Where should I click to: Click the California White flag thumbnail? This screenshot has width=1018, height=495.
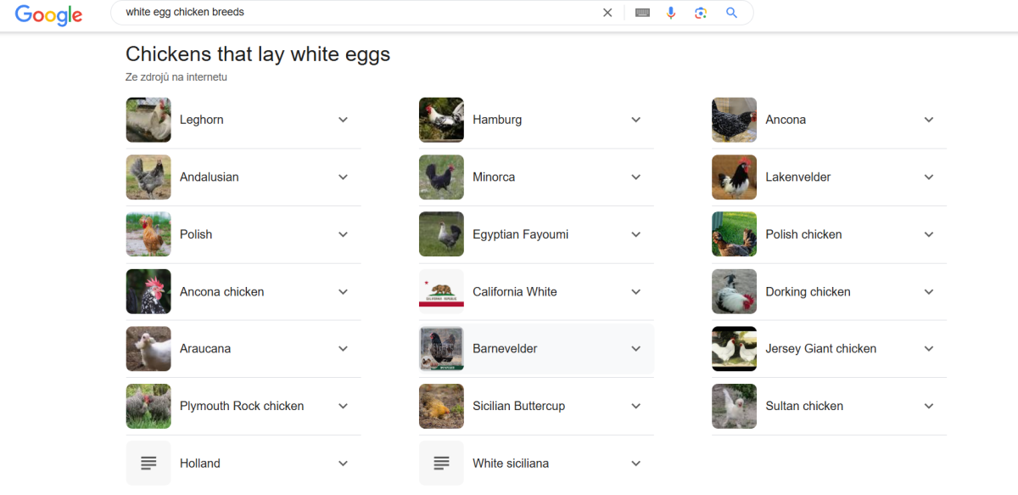point(441,291)
